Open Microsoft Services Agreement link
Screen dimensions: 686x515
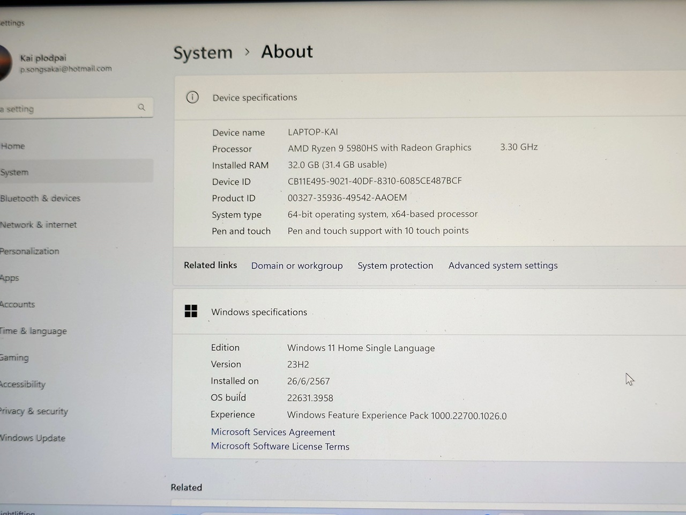point(273,432)
